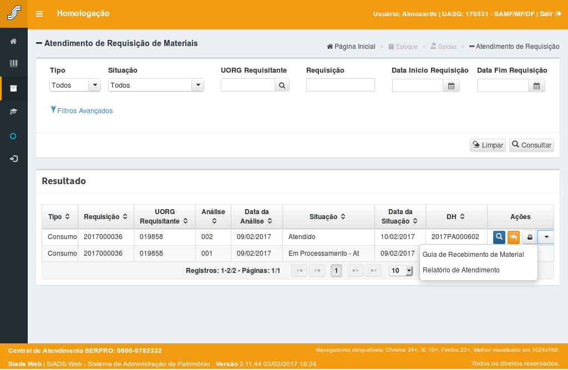Toggle the hamburger menu icon
Viewport: 568px width, 370px height.
(x=39, y=14)
